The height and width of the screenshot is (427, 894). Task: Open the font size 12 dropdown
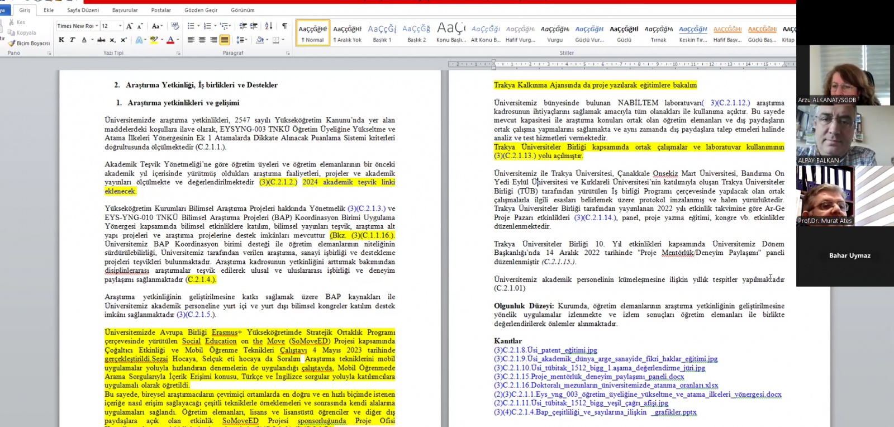(120, 26)
